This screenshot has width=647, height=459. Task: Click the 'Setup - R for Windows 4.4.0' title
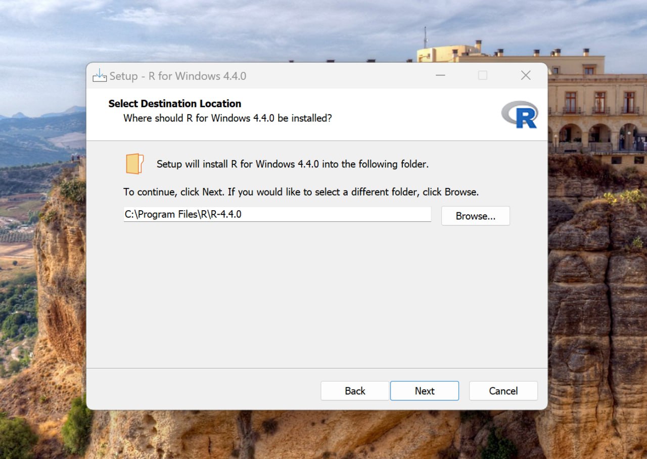[178, 76]
